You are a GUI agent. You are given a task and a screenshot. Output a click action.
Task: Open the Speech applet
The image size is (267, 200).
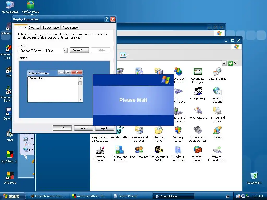(x=217, y=133)
